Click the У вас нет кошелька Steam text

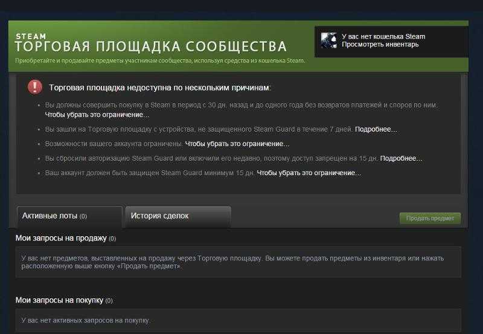click(x=383, y=36)
